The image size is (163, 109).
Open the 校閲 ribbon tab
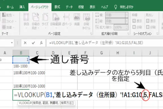81,7
